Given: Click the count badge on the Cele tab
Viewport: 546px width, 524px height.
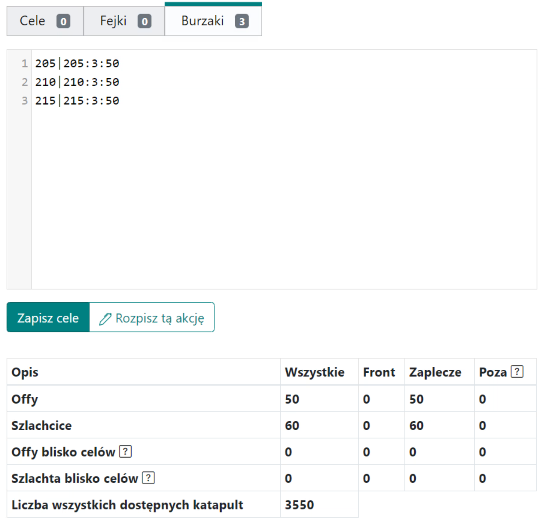Looking at the screenshot, I should [x=63, y=21].
